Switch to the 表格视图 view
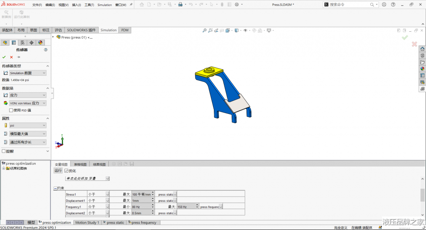Viewport: 426px width, 230px height. click(80, 164)
